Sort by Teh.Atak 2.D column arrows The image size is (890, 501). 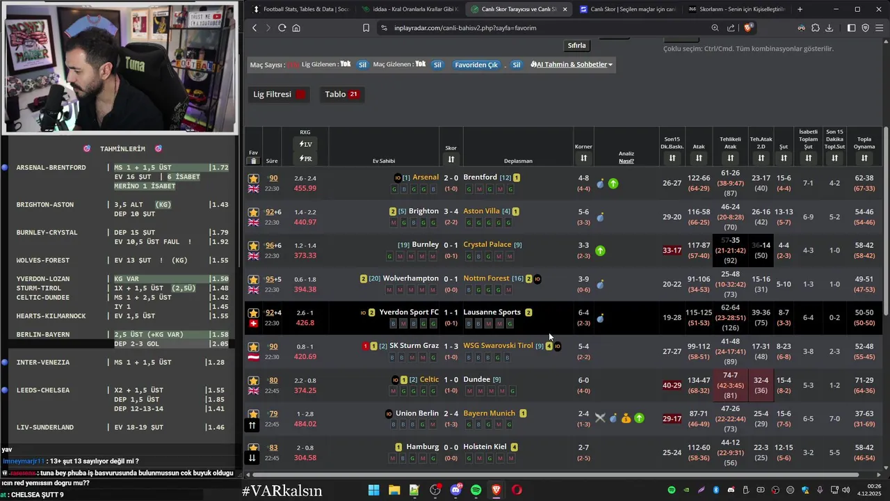(x=761, y=158)
